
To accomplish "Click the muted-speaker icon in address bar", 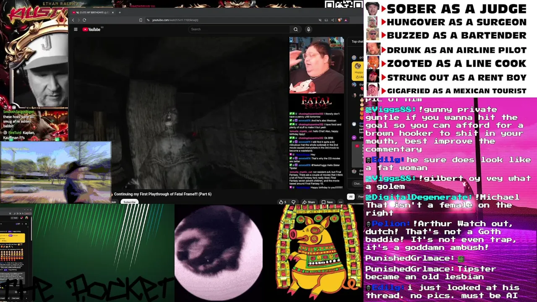I will tap(320, 20).
